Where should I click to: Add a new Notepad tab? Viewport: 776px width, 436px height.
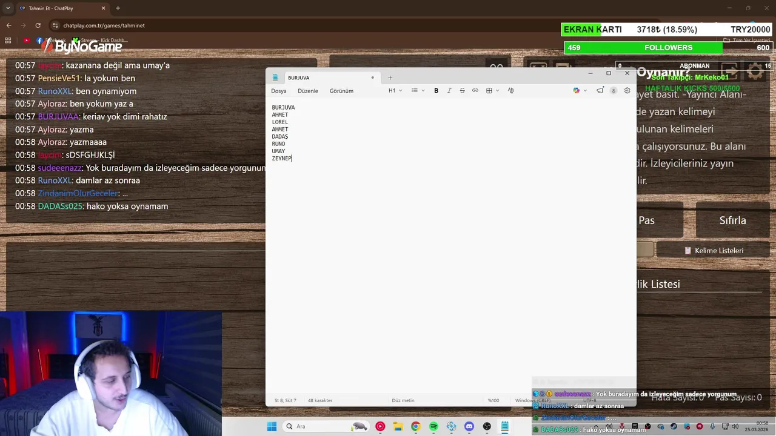pos(390,78)
